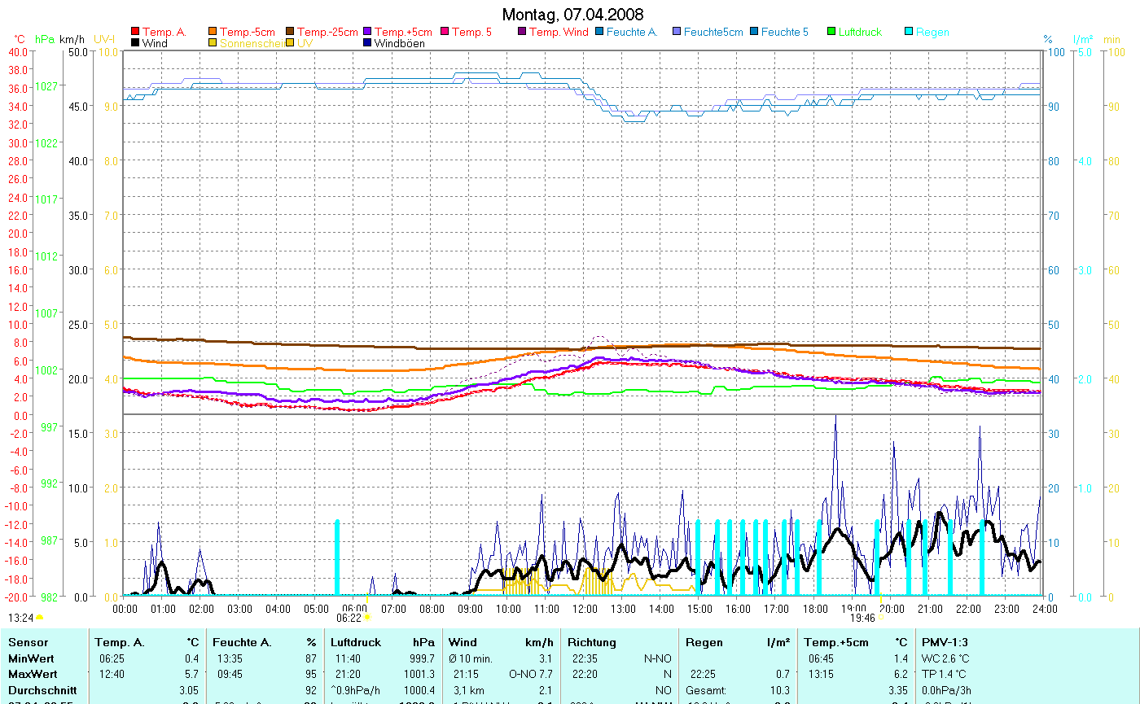Click the black Wind legend square
The width and height of the screenshot is (1140, 704).
click(135, 43)
